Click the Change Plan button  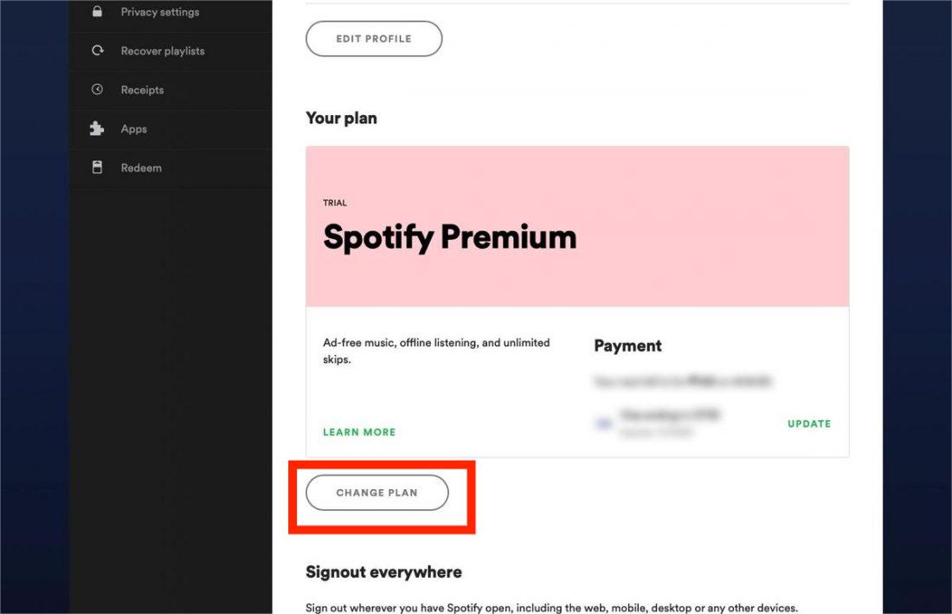(x=377, y=493)
